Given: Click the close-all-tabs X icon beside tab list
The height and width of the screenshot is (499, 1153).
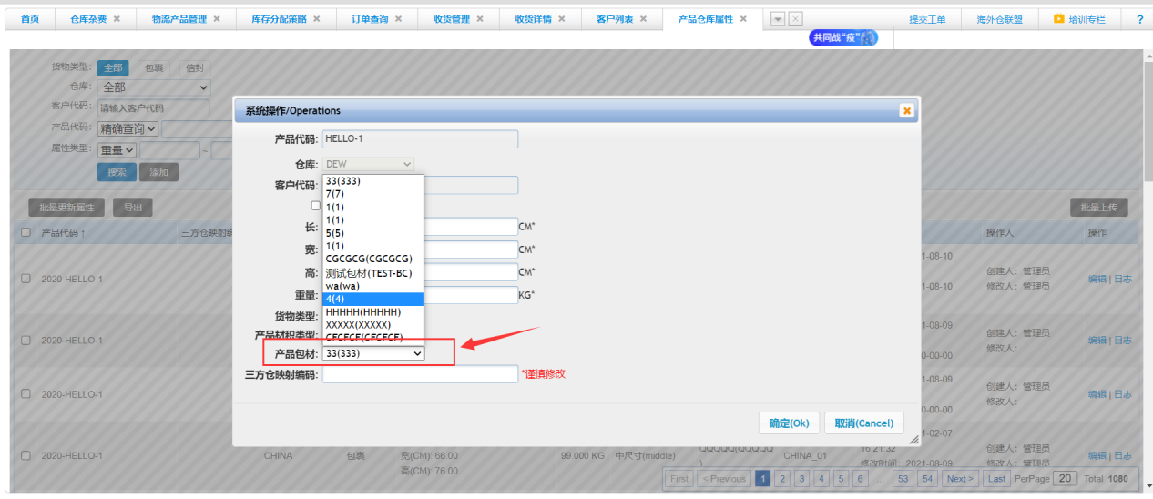Looking at the screenshot, I should pyautogui.click(x=795, y=19).
